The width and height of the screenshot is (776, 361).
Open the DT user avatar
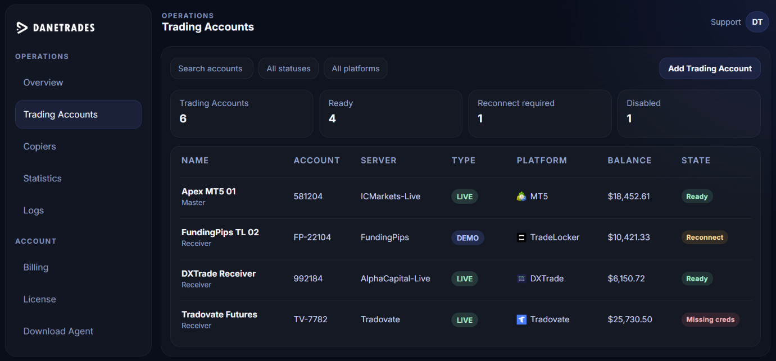757,22
